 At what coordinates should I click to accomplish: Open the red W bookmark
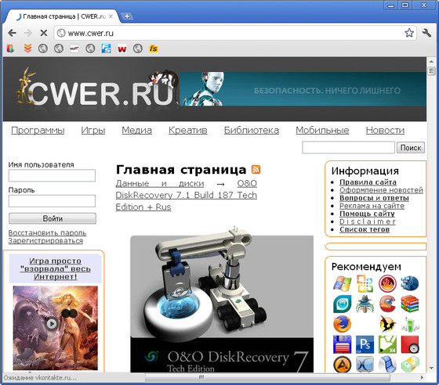click(122, 49)
